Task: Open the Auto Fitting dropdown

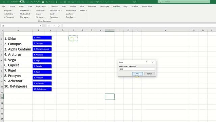Action: coord(9,14)
